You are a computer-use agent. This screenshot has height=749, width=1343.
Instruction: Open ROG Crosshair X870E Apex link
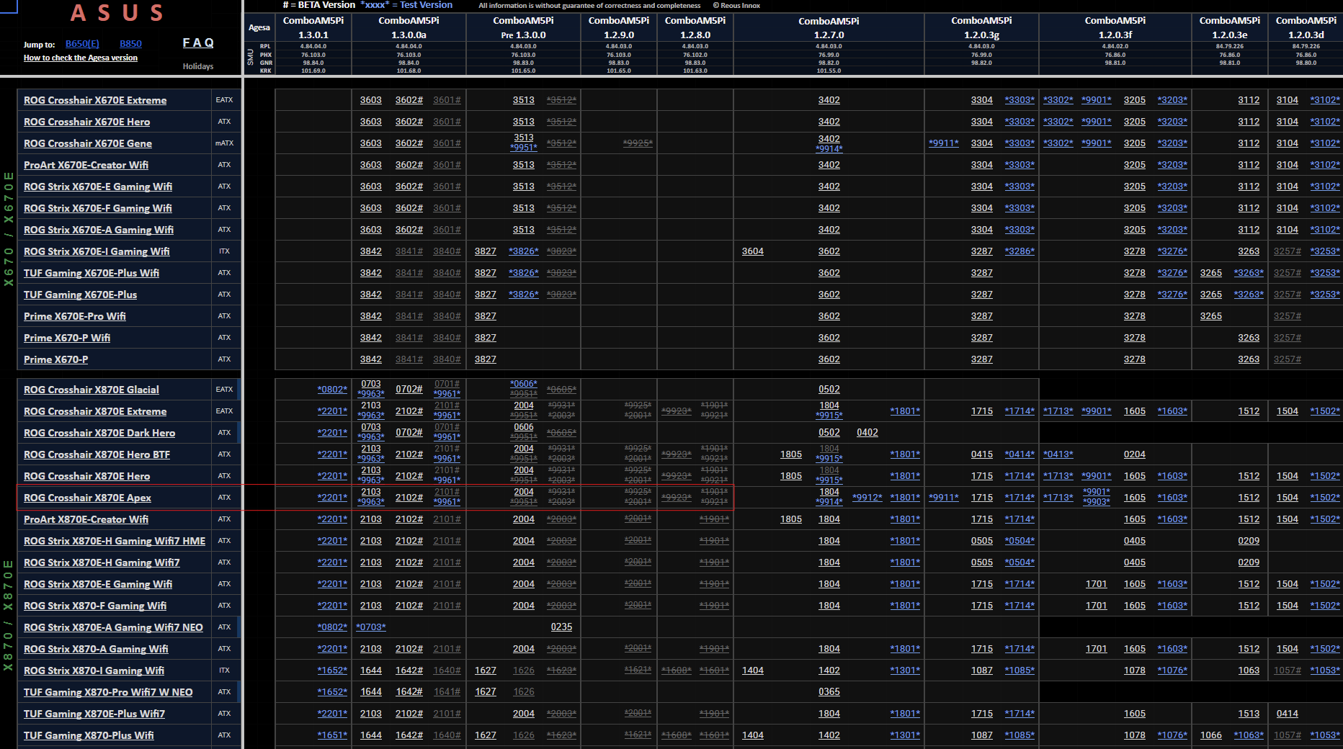click(x=87, y=498)
